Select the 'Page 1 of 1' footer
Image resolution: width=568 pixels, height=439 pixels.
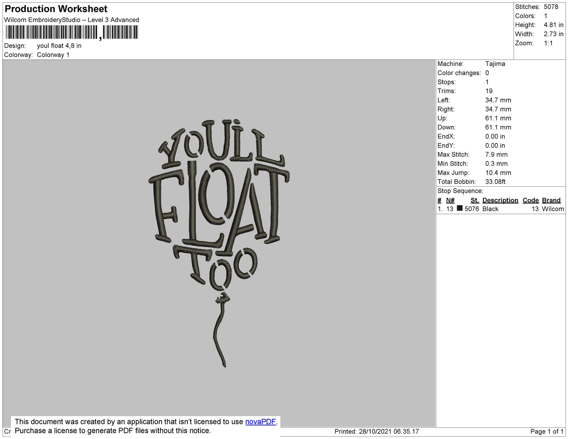[547, 432]
